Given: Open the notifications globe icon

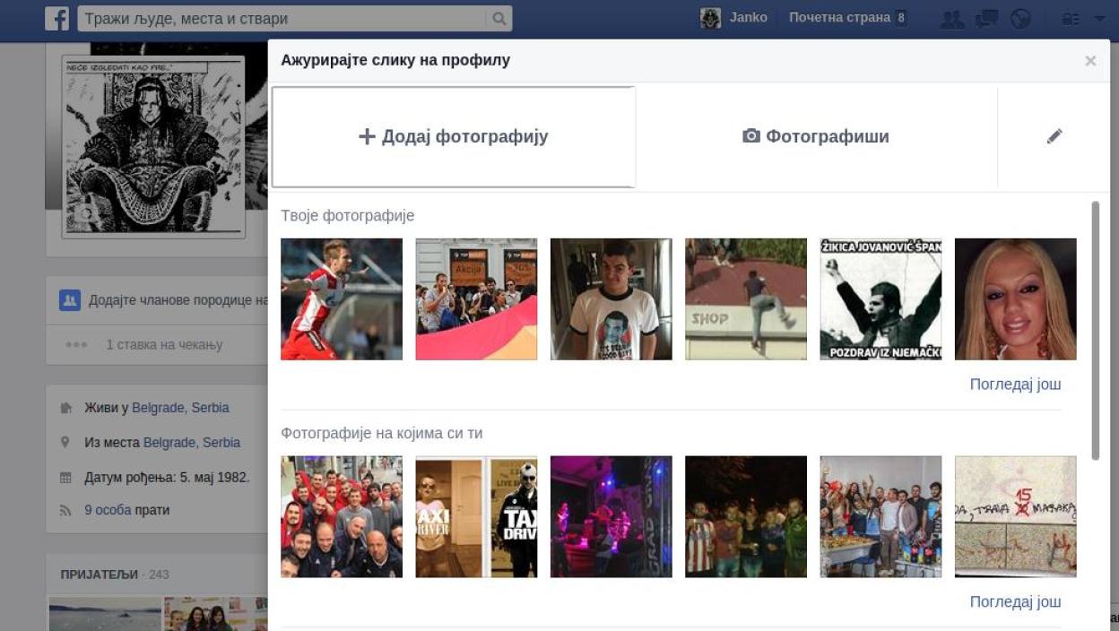Looking at the screenshot, I should 1021,17.
